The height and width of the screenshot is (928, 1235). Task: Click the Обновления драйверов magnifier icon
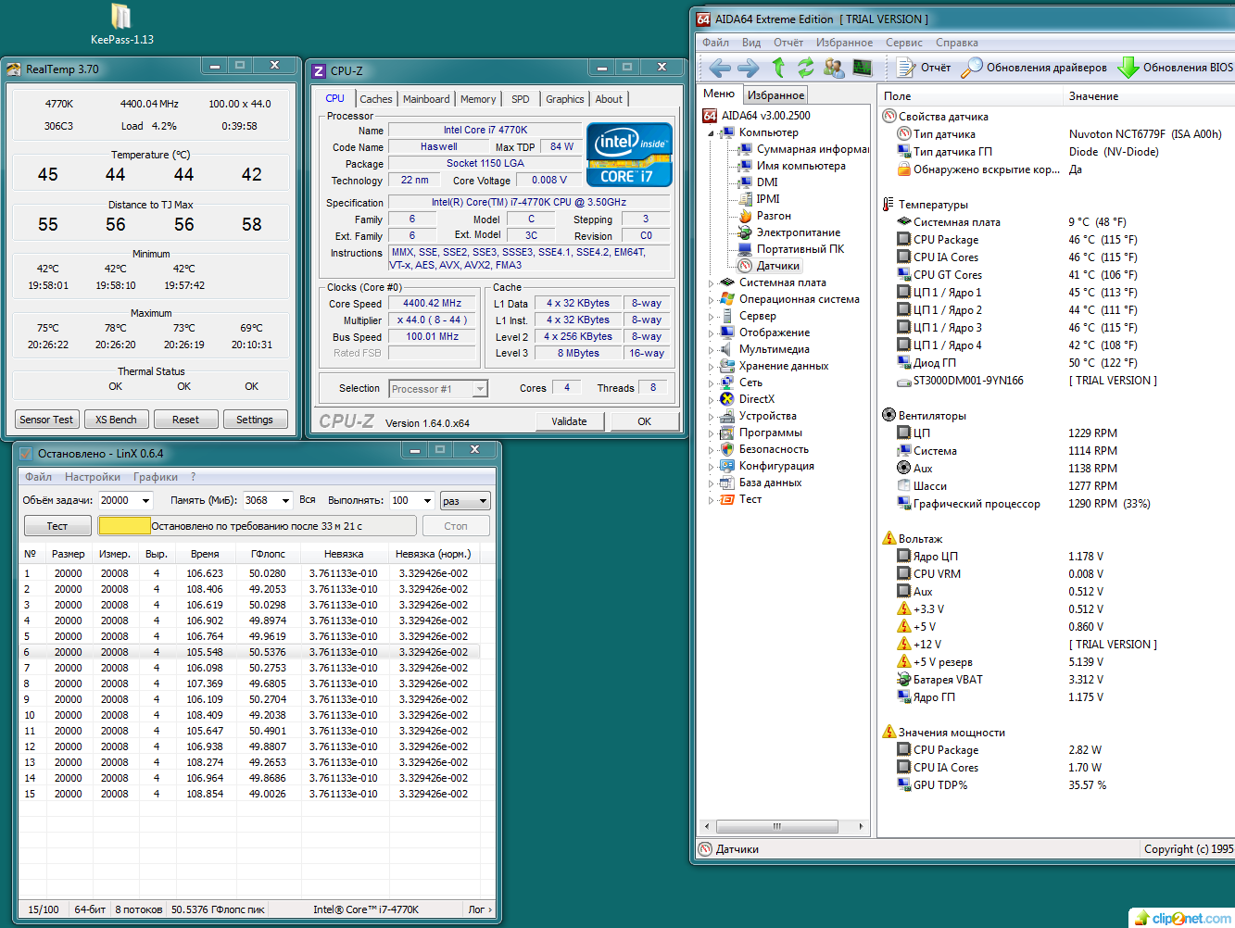[x=972, y=68]
